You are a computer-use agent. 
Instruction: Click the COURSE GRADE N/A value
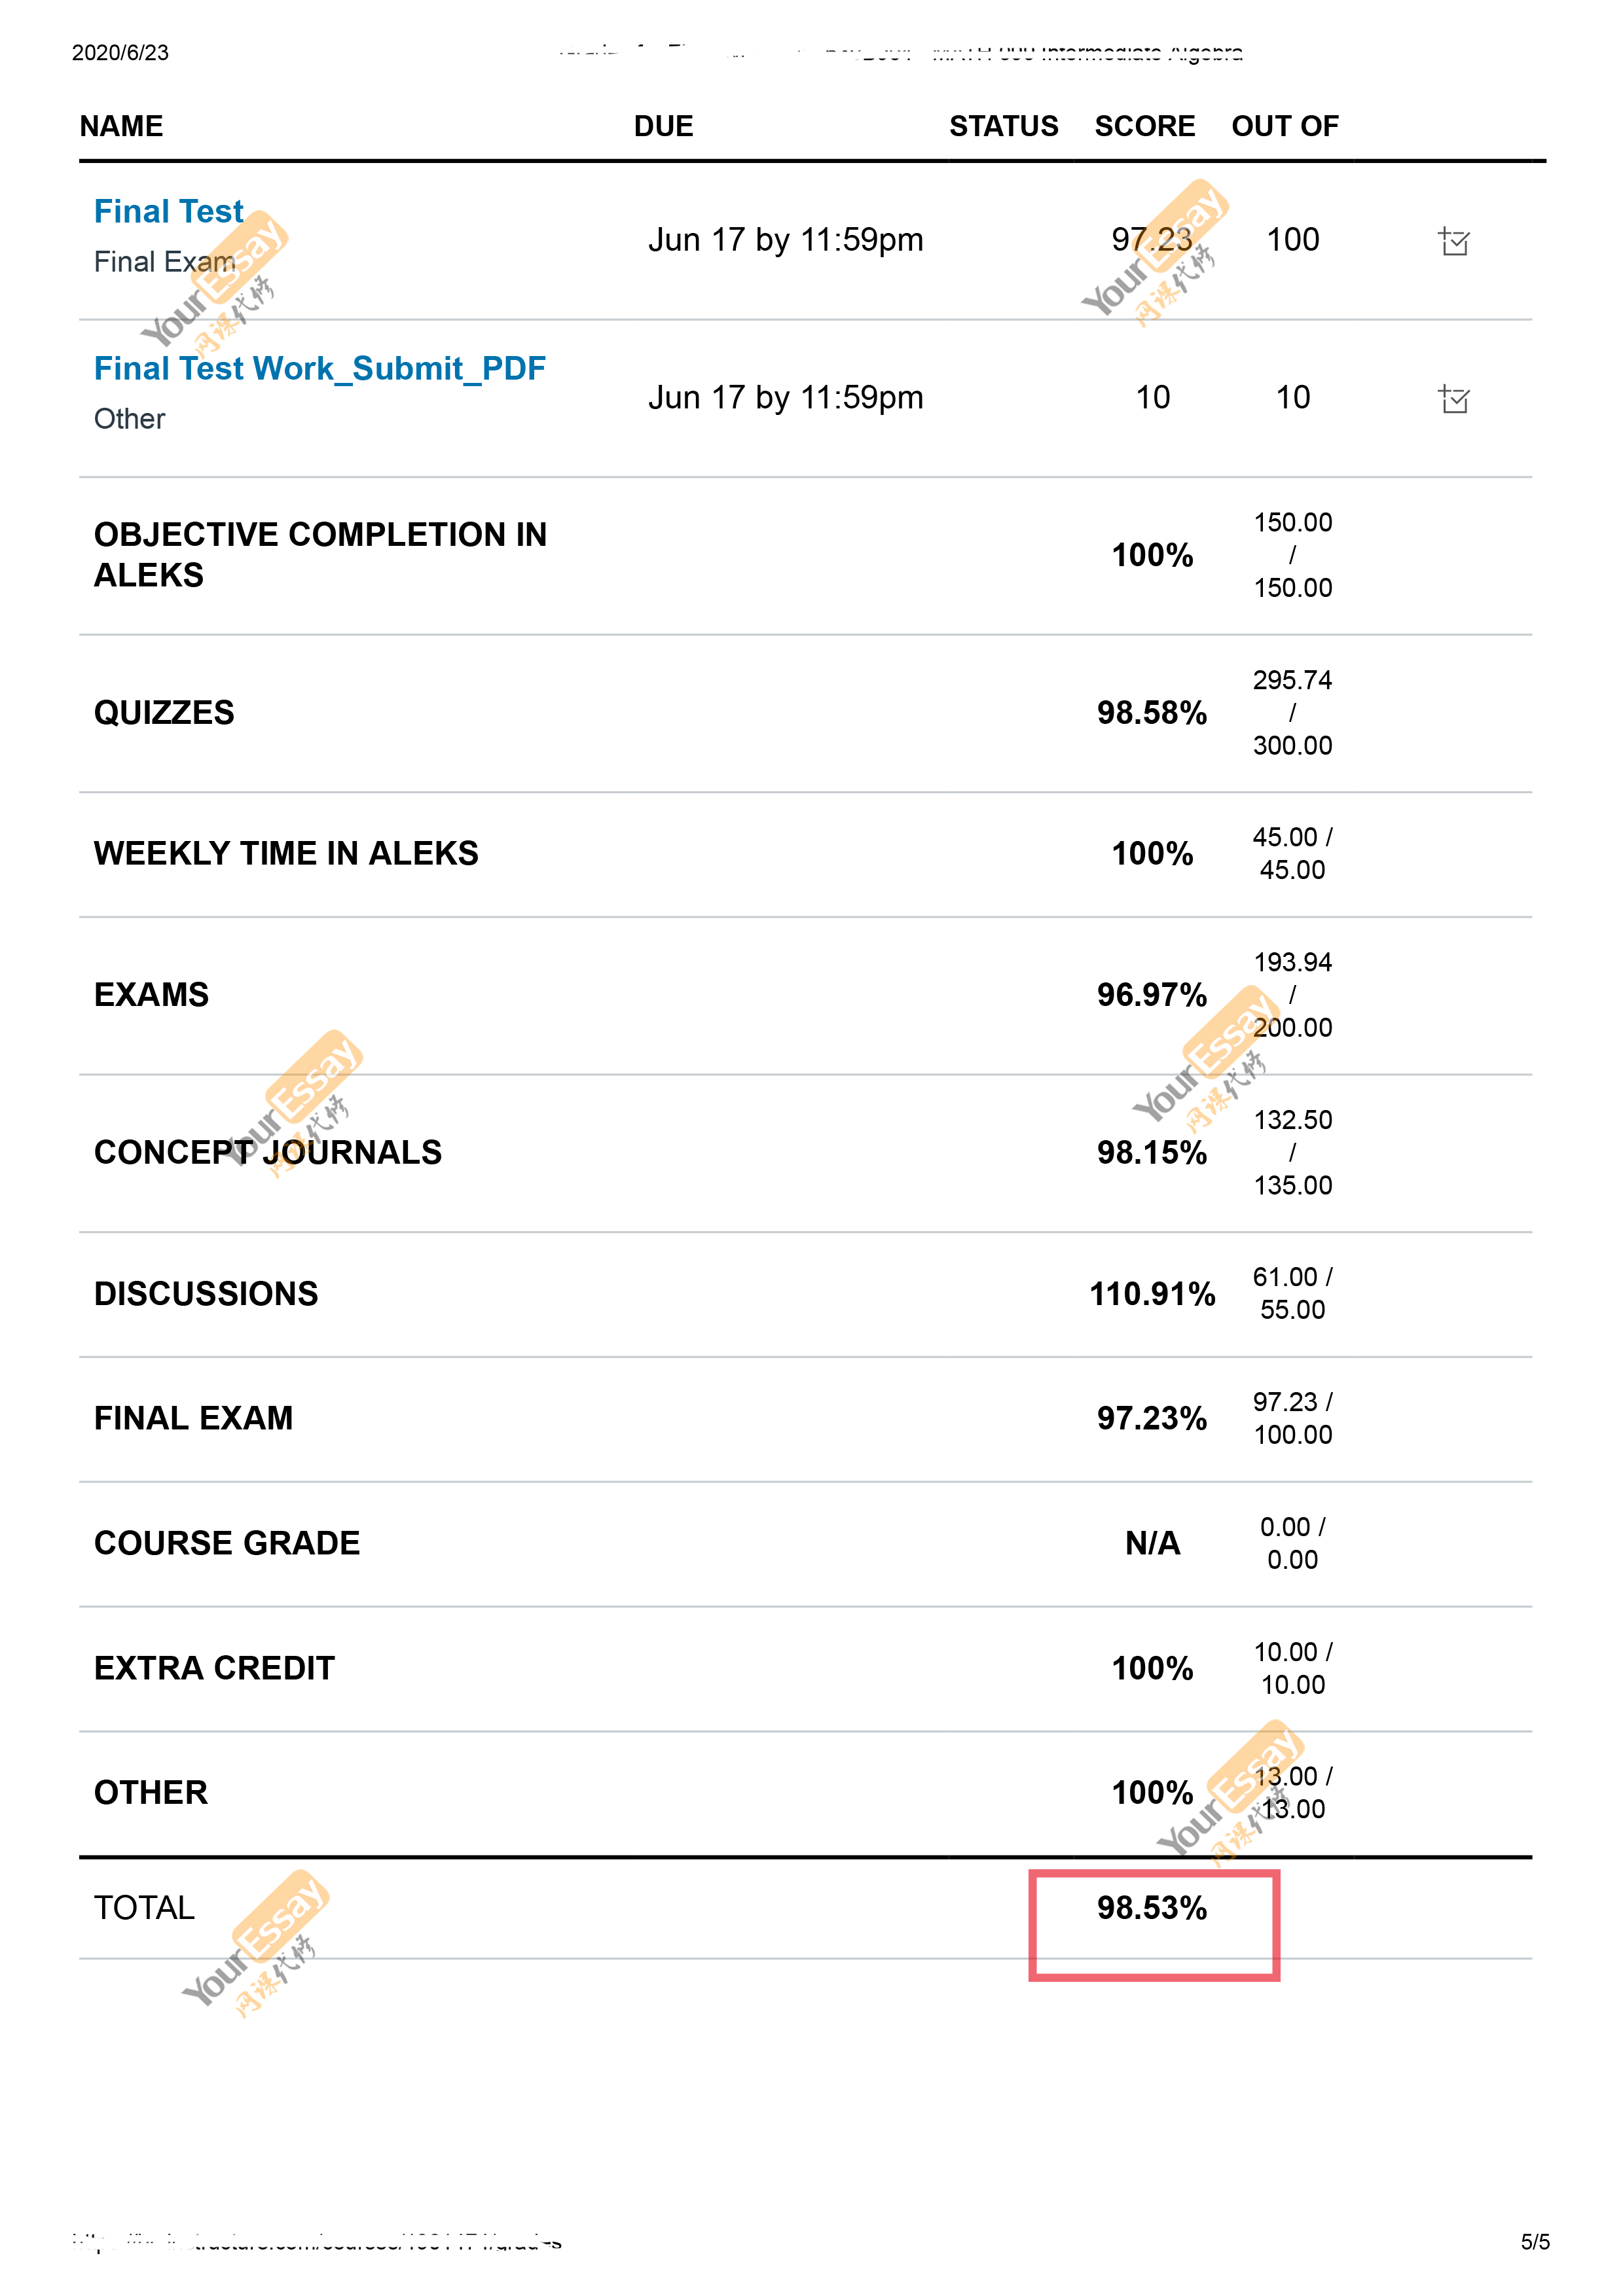(1152, 1543)
